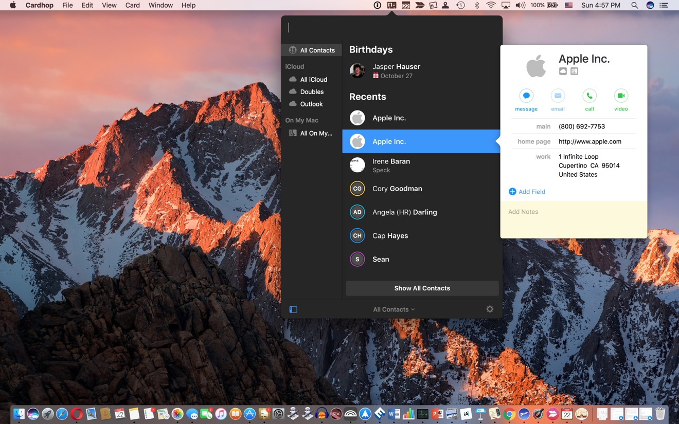
Task: Select Jasper Hauser birthday entry
Action: click(421, 71)
